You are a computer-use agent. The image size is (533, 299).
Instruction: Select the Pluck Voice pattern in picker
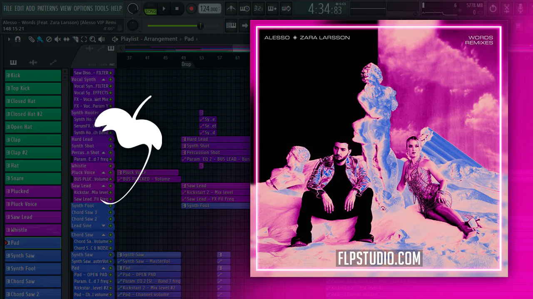click(x=33, y=204)
